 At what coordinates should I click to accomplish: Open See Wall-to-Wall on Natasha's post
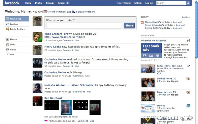click(82, 92)
